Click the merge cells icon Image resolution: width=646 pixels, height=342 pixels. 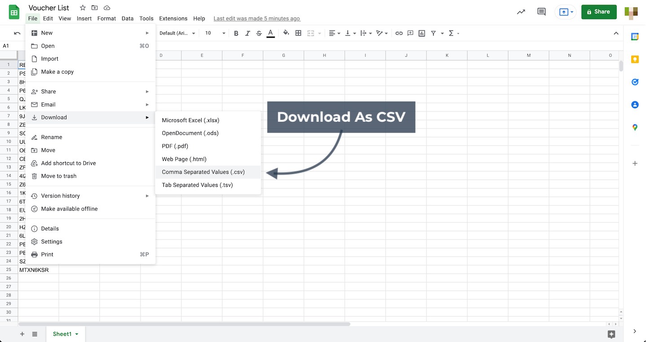pos(310,33)
